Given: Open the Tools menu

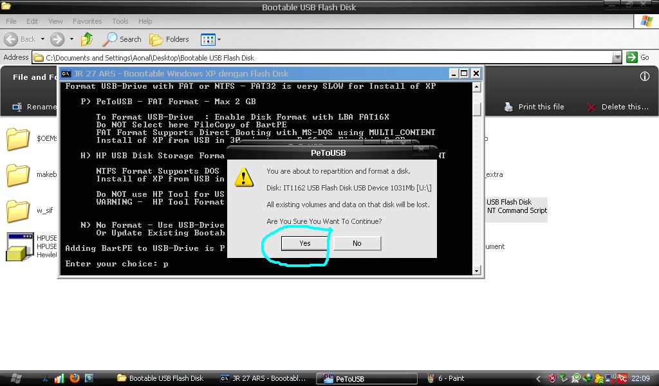Looking at the screenshot, I should [120, 21].
